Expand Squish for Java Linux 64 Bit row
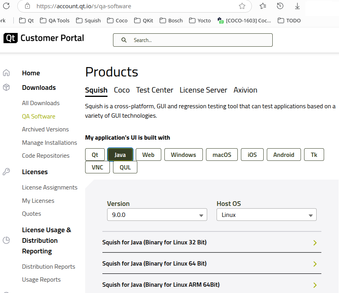This screenshot has height=293, width=339. tap(211, 264)
